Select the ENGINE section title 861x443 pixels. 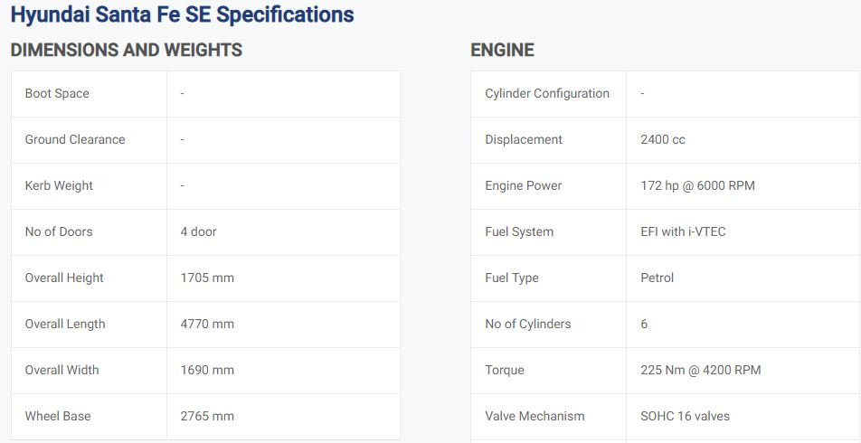coord(503,50)
